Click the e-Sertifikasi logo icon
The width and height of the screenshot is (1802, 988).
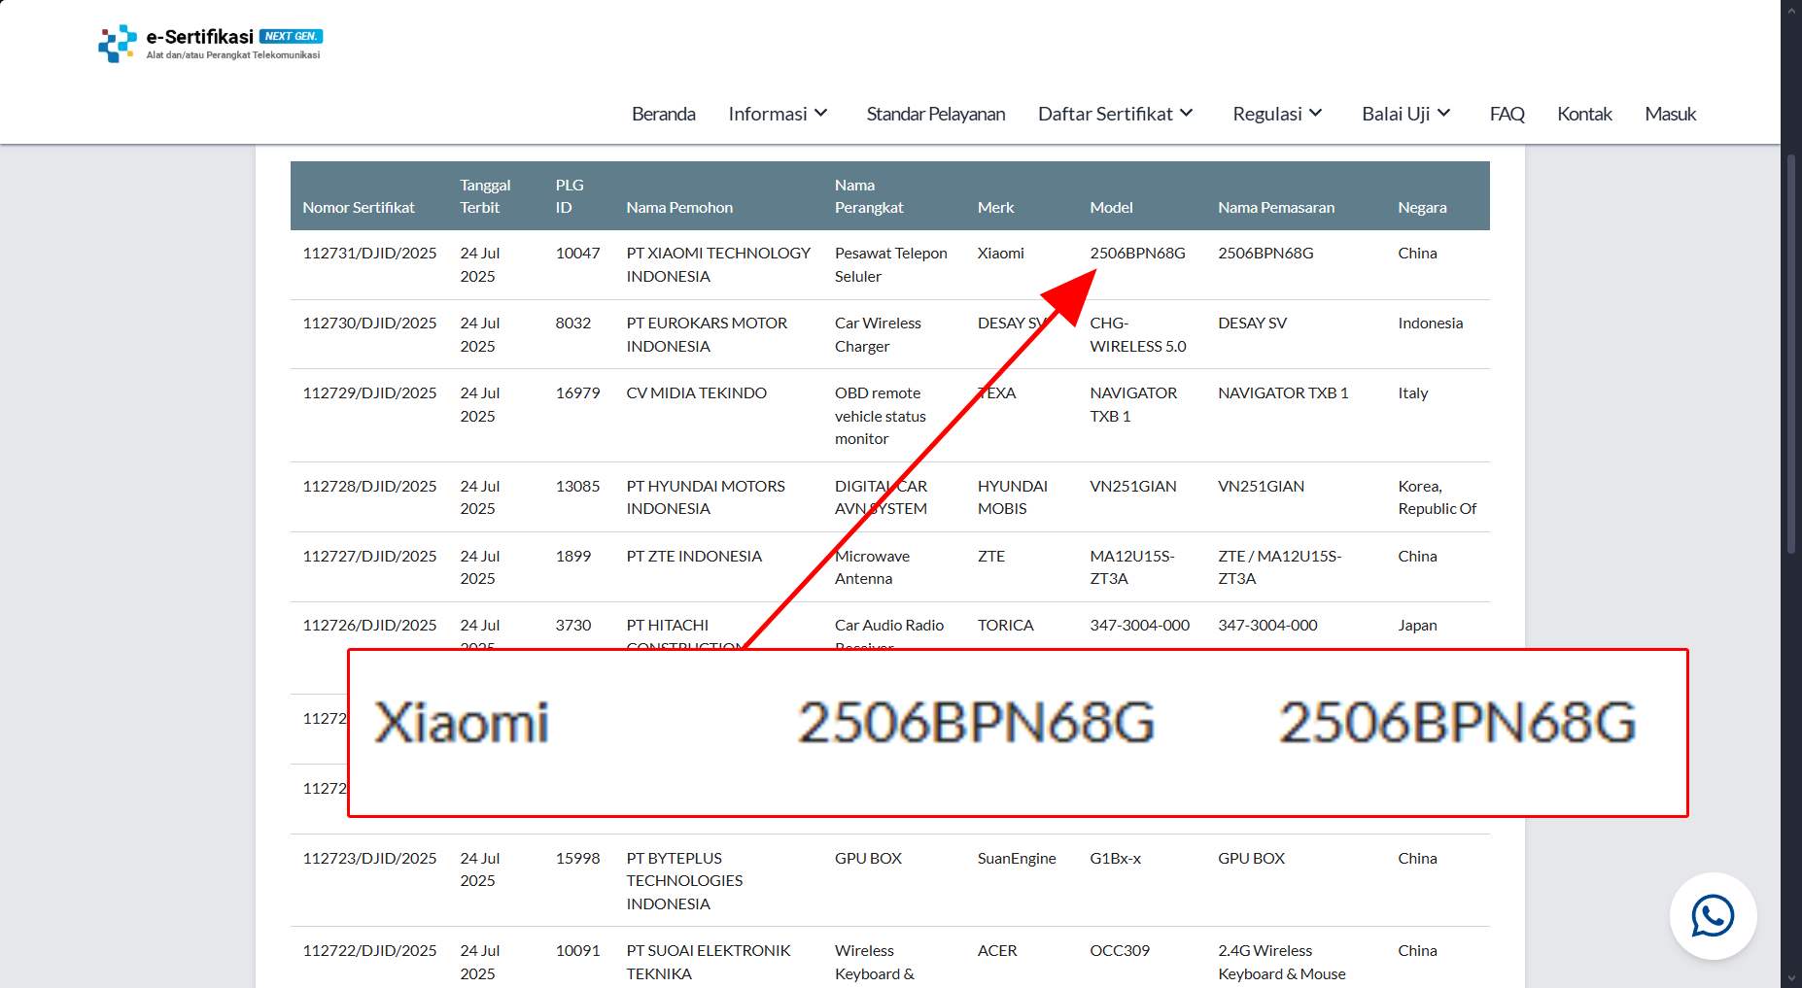117,43
